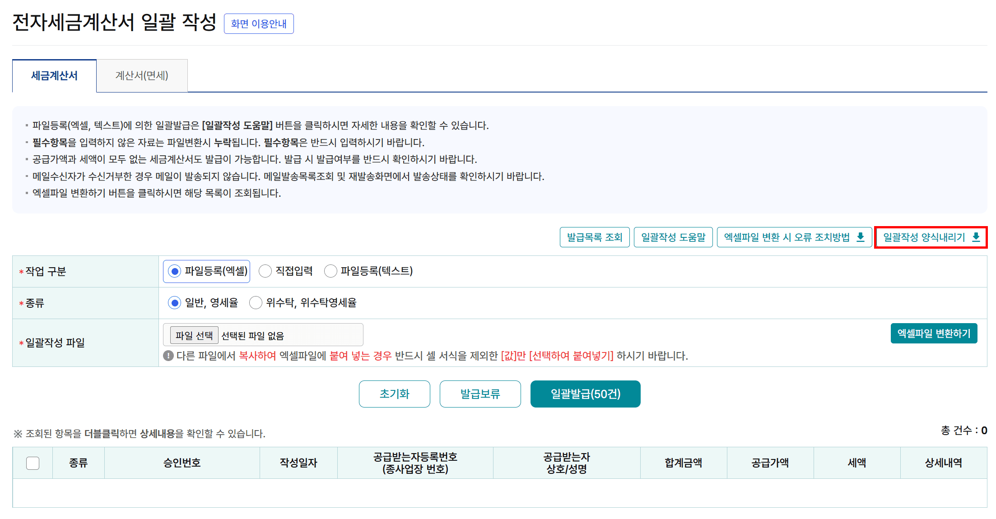Choose 위수탁, 위수탁영세율 type option
Viewport: 996px width, 519px height.
pyautogui.click(x=256, y=303)
